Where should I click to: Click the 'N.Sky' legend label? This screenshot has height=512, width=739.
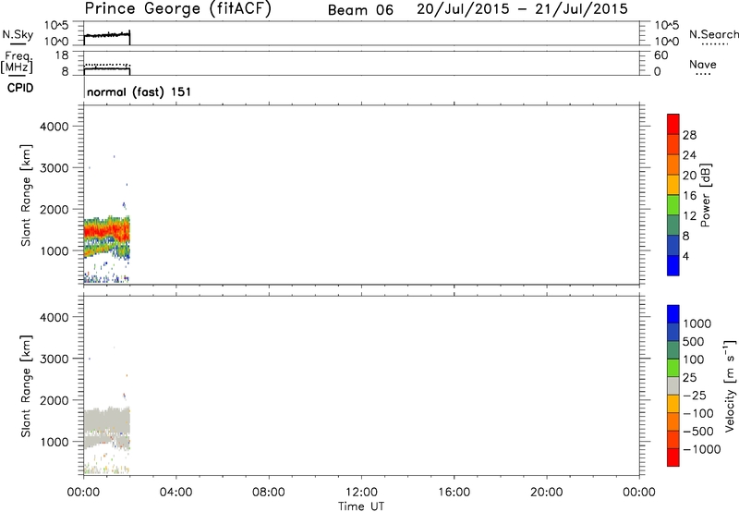click(x=18, y=35)
